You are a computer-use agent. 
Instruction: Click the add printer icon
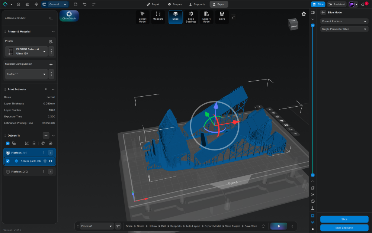[x=51, y=42]
